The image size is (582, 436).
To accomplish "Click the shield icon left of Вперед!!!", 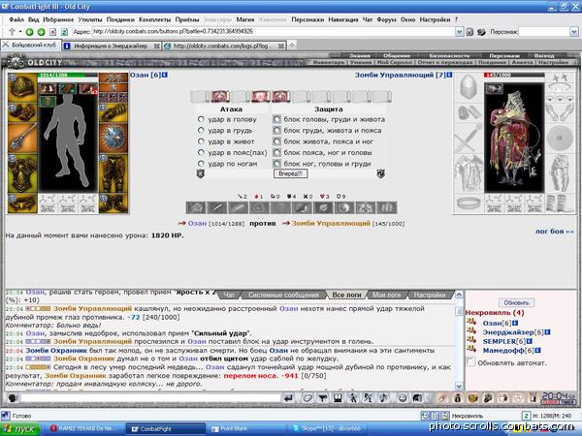I will [201, 173].
